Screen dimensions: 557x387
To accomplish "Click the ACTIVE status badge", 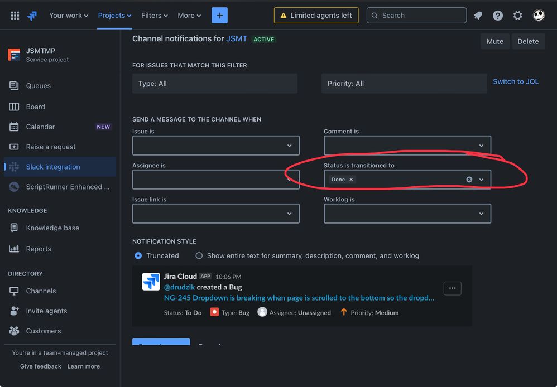I will [x=263, y=40].
